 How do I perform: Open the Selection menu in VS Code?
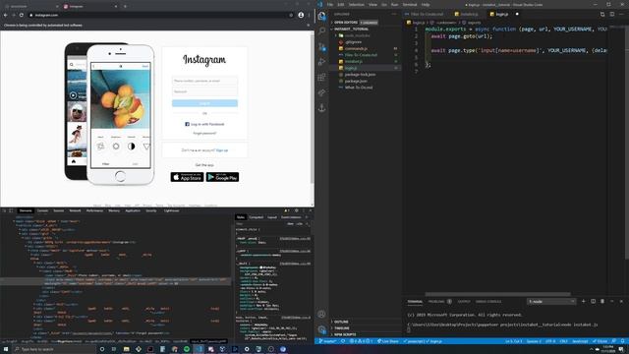tap(356, 4)
